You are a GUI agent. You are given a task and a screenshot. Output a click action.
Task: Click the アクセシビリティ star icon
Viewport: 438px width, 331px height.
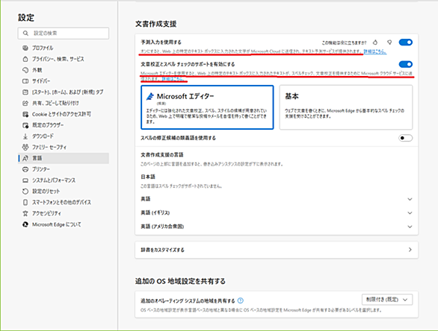point(25,213)
